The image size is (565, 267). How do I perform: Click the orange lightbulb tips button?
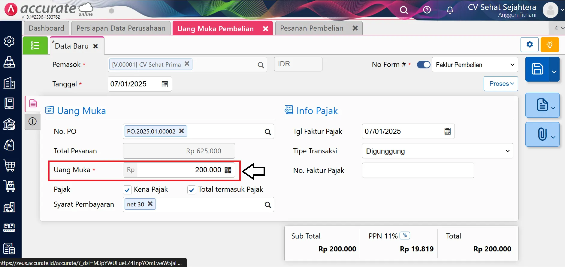click(550, 45)
